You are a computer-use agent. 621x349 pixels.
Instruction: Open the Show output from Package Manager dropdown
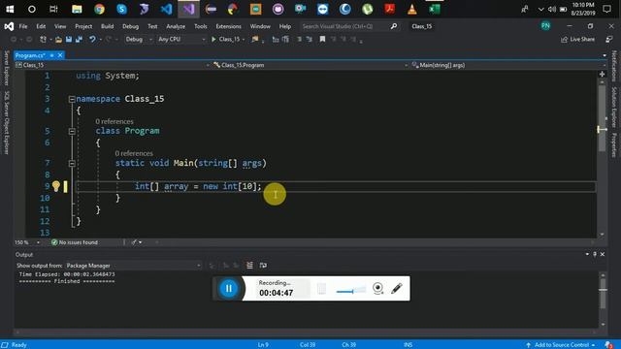coord(134,266)
